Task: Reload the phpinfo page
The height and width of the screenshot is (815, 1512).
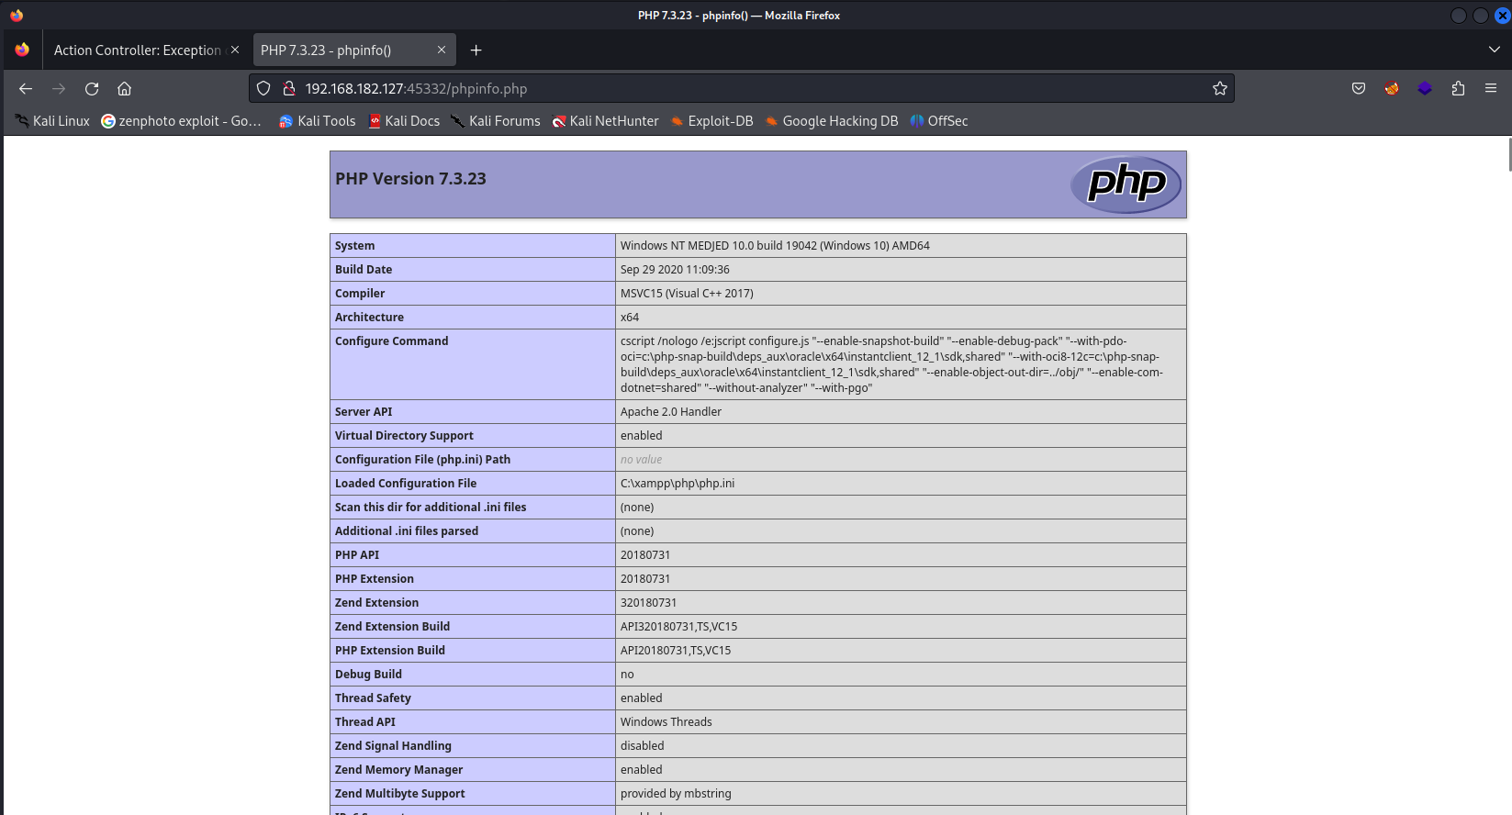Action: (x=92, y=89)
